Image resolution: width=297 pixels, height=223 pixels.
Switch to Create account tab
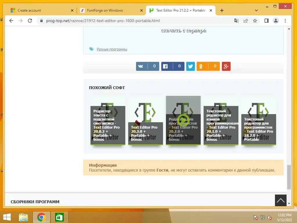pos(42,10)
